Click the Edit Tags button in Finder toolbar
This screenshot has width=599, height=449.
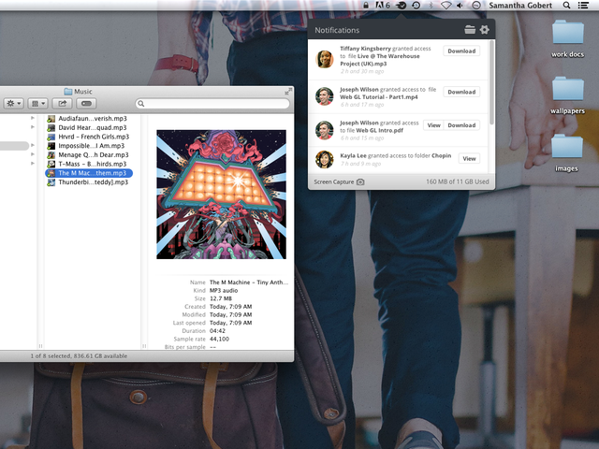tap(87, 104)
